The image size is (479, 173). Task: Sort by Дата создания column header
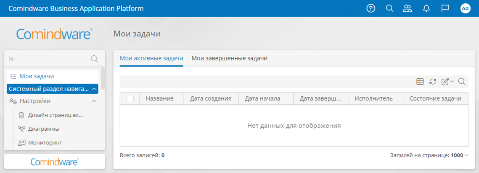(211, 98)
